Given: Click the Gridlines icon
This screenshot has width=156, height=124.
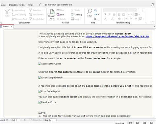Looking at the screenshot, I should 136,14.
